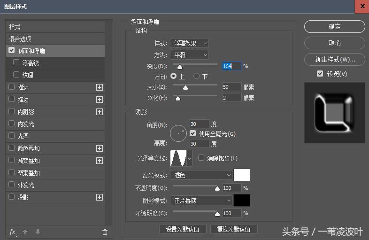
Task: Select the 上 direction radio button
Action: coord(174,76)
